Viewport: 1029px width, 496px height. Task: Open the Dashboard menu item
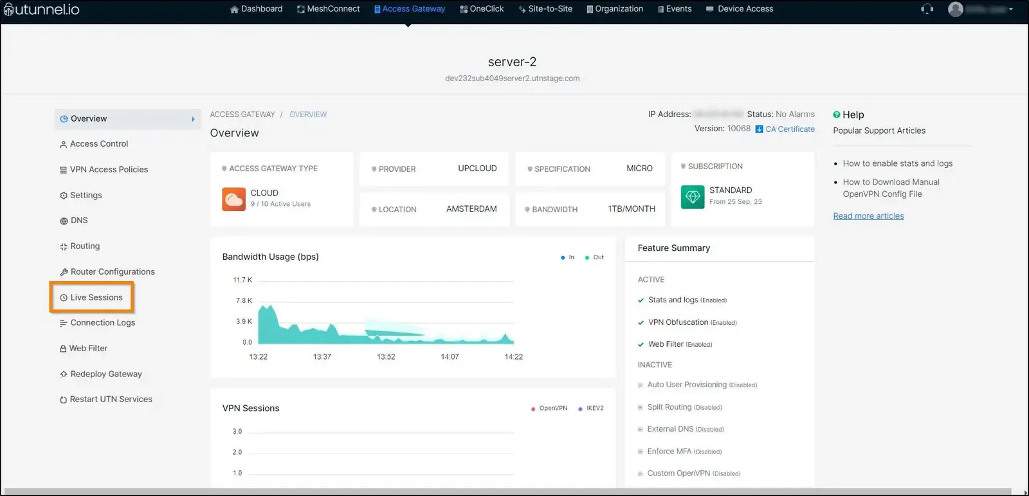[x=256, y=9]
